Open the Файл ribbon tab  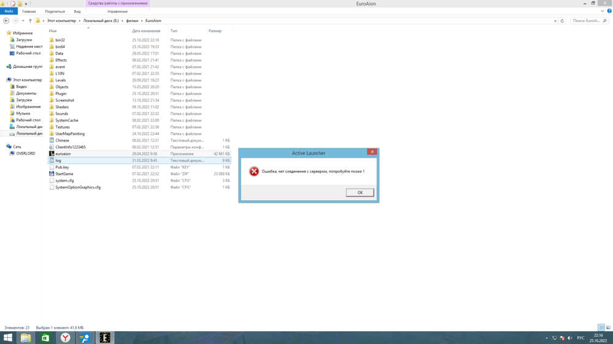[x=9, y=11]
